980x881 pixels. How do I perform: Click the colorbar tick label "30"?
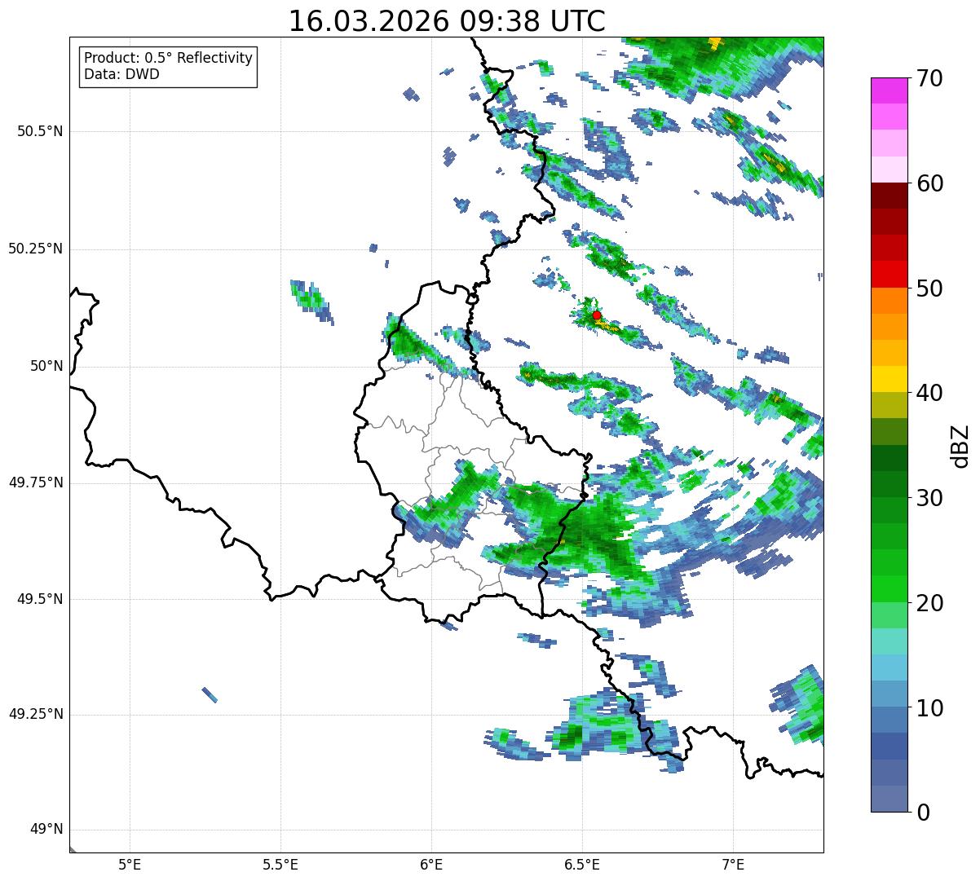click(x=929, y=498)
